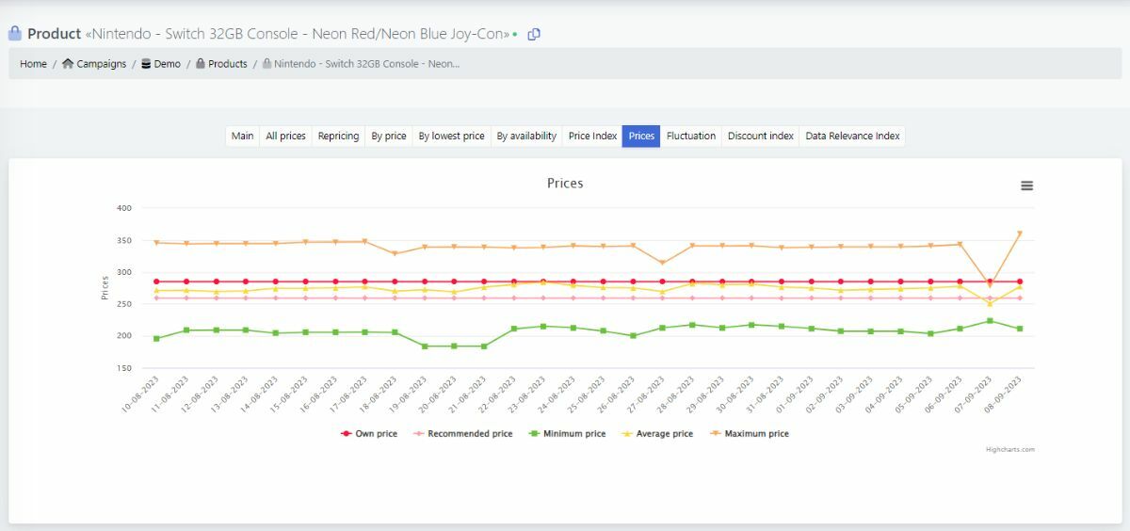Open Campaigns breadcrumb link
Image resolution: width=1130 pixels, height=531 pixels.
(x=101, y=64)
